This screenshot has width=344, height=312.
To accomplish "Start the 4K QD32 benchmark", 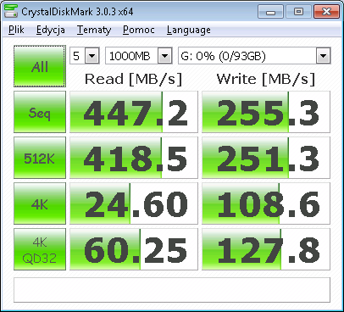I will click(x=40, y=249).
